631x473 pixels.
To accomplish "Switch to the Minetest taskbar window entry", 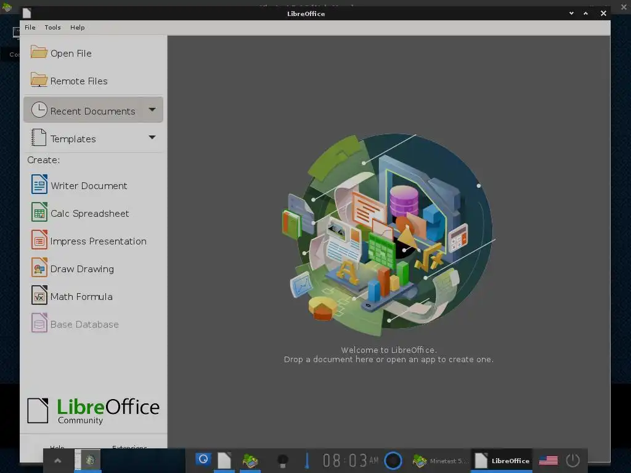I will pyautogui.click(x=440, y=461).
